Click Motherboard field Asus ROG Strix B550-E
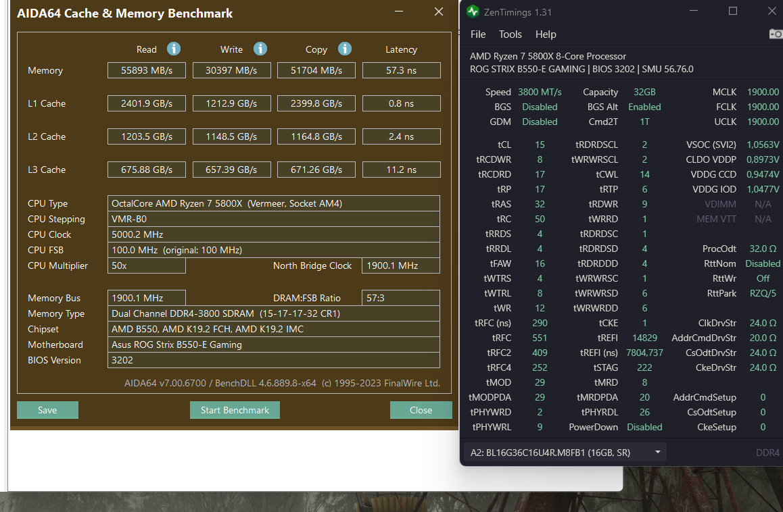Viewport: 783px width, 512px height. pos(274,344)
